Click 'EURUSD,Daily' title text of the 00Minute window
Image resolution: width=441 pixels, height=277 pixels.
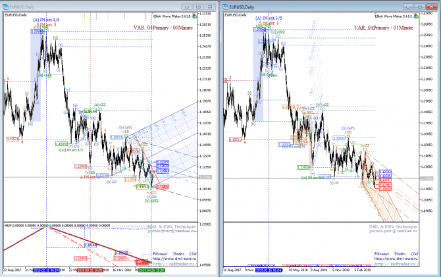(x=22, y=7)
